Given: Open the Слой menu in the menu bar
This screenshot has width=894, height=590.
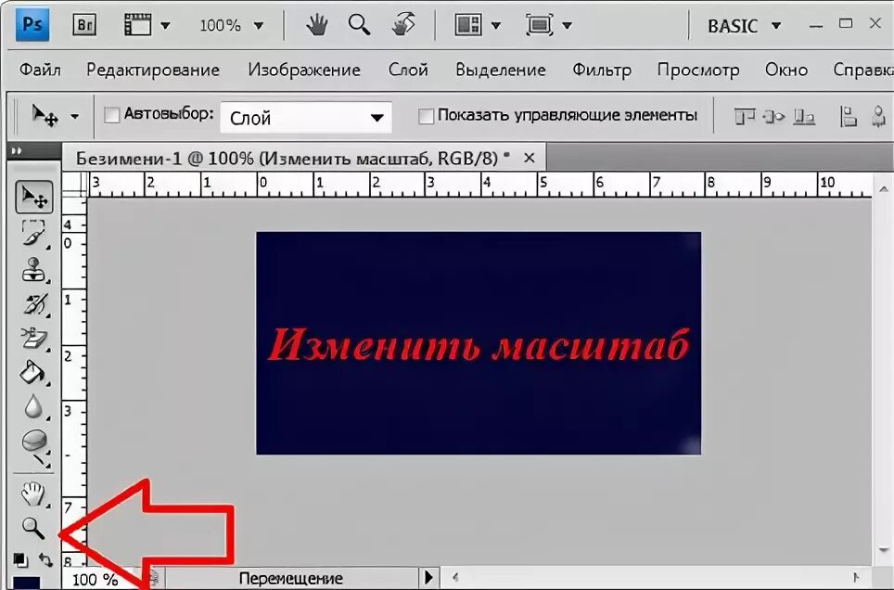Looking at the screenshot, I should click(408, 71).
